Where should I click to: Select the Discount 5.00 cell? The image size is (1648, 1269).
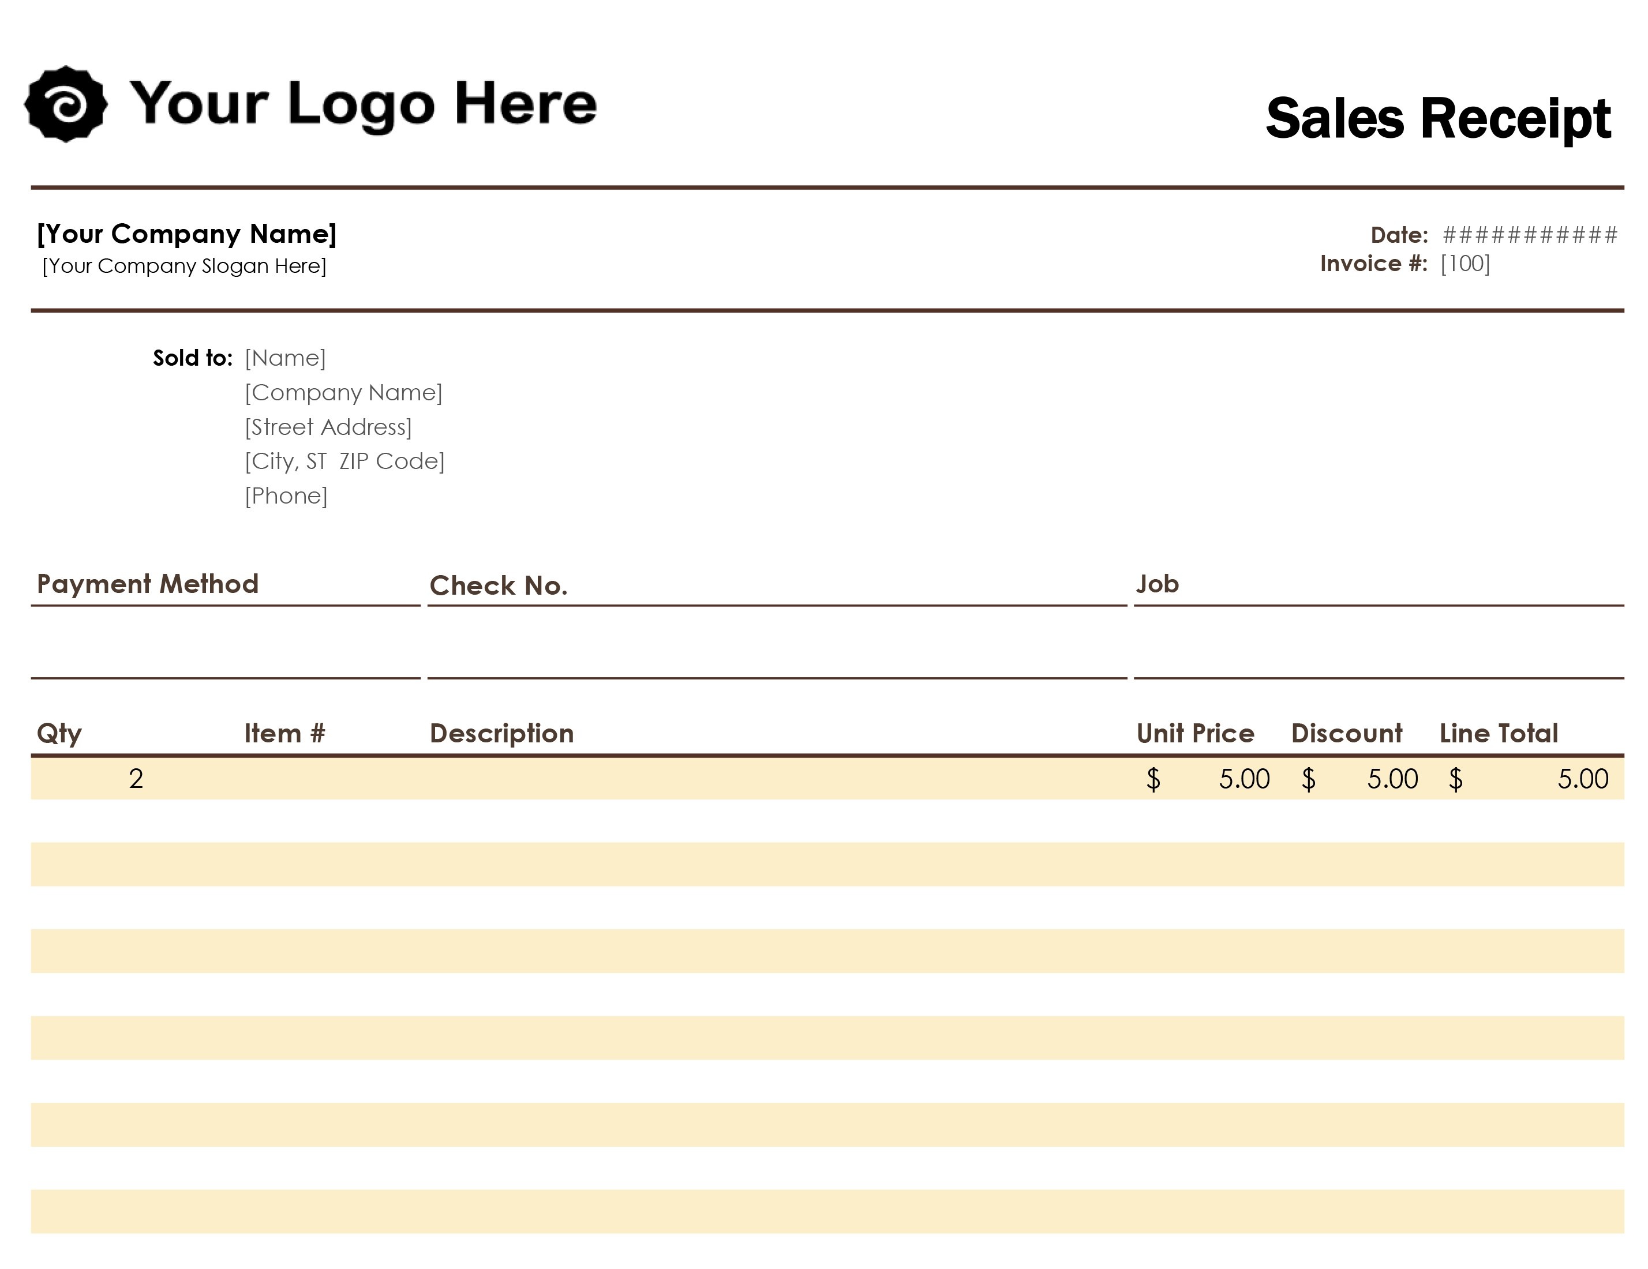[x=1359, y=779]
